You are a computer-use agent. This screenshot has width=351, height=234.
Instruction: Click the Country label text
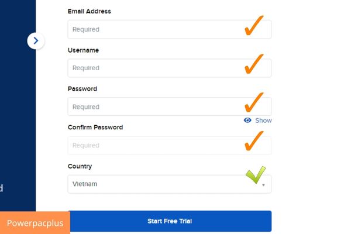point(80,166)
